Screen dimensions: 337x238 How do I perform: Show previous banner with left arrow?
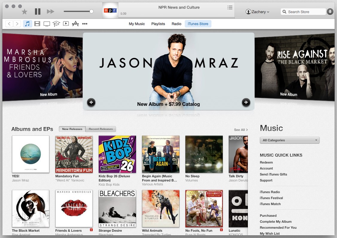click(x=91, y=102)
